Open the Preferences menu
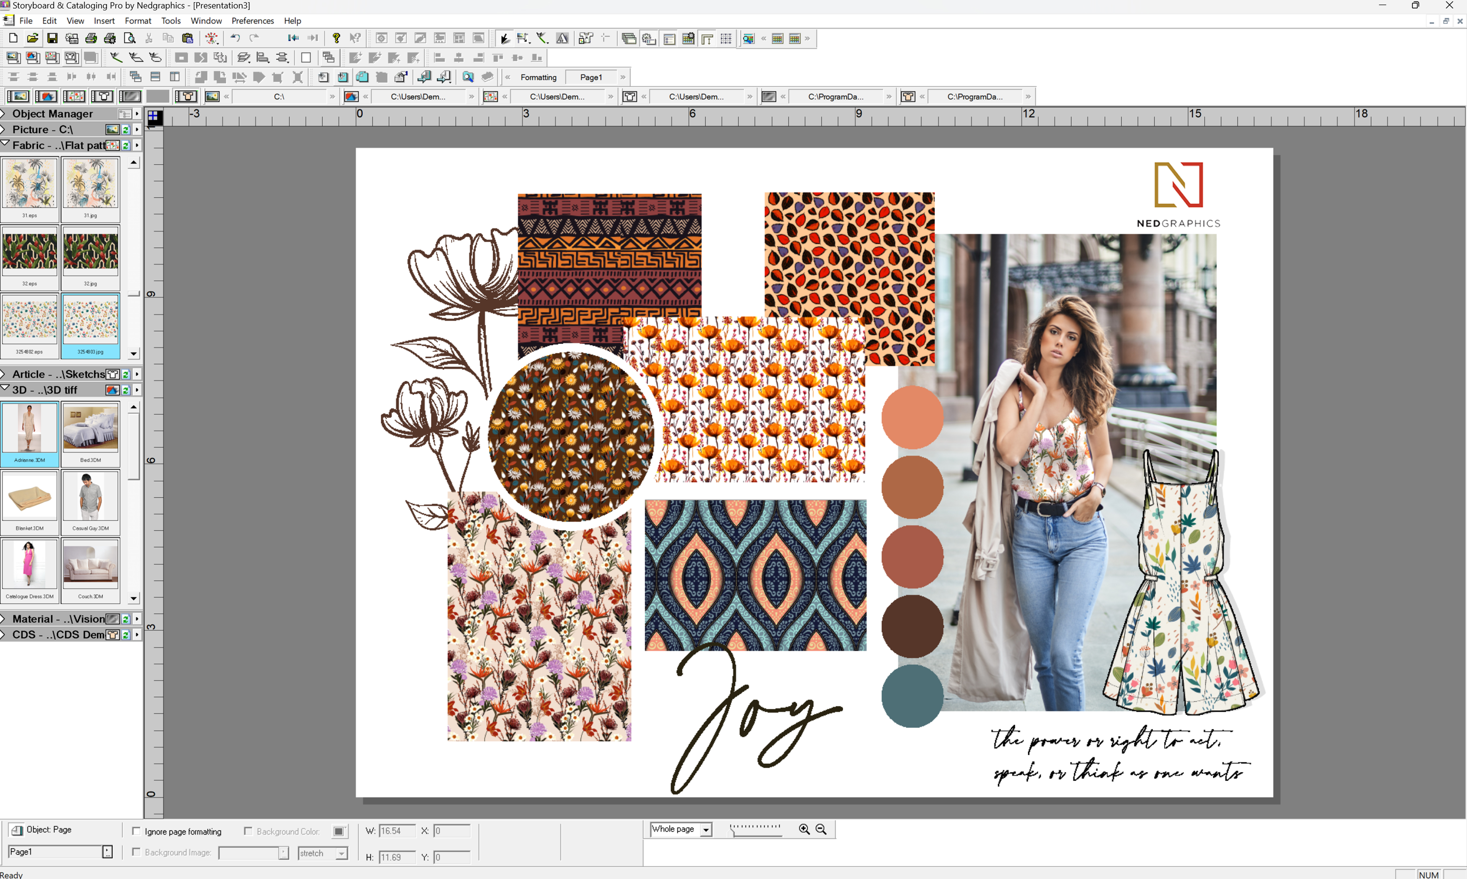 (x=252, y=20)
